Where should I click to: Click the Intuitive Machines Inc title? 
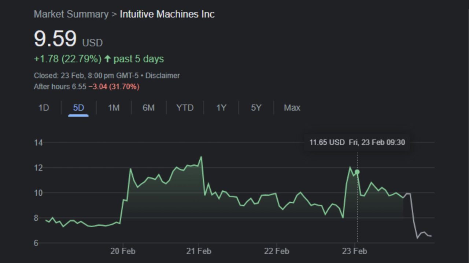[167, 14]
